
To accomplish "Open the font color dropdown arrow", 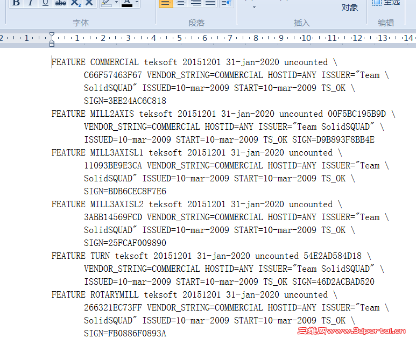I will click(x=137, y=3).
